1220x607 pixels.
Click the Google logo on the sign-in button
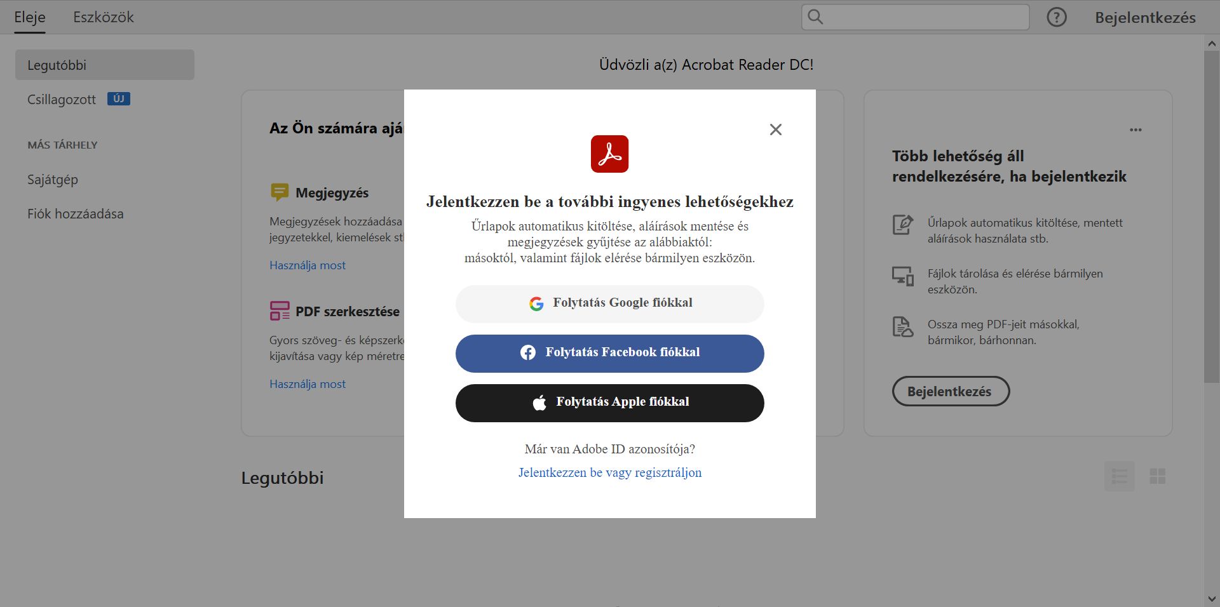[x=537, y=303]
